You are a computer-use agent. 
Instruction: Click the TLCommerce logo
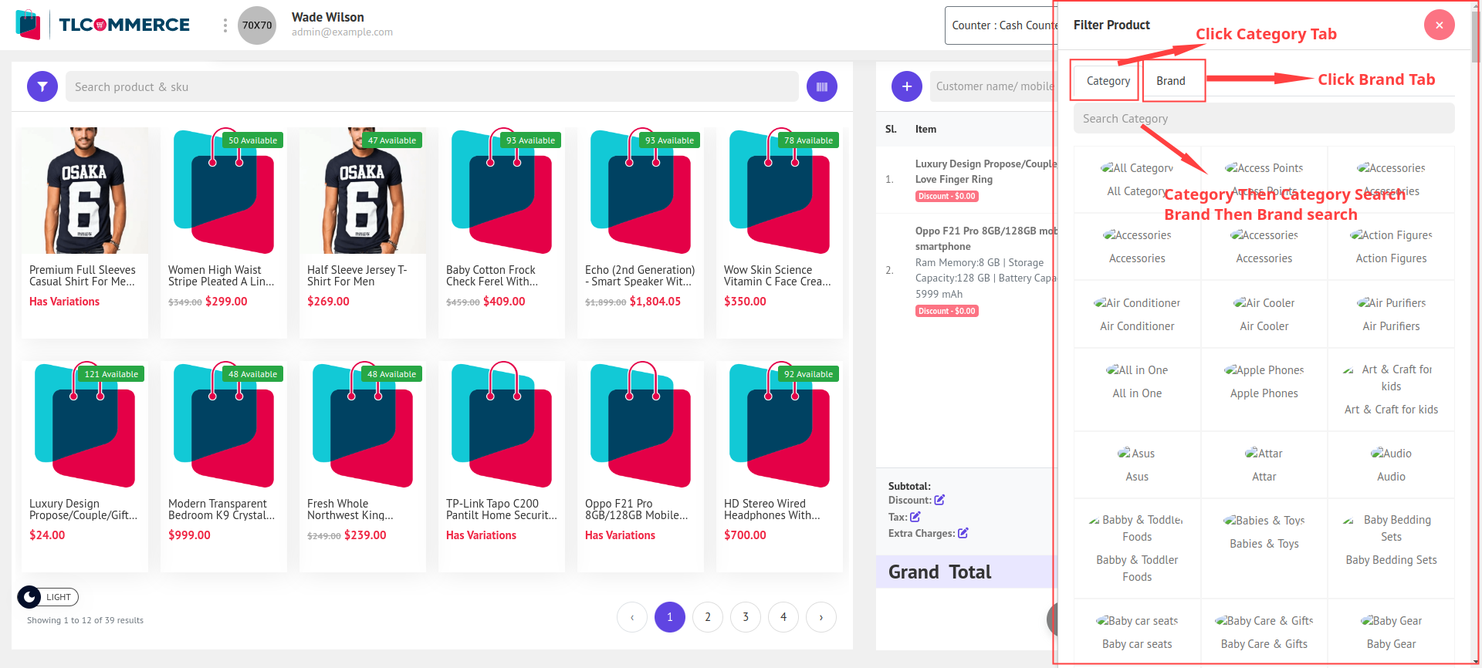point(103,25)
